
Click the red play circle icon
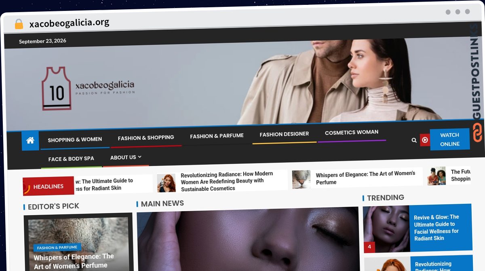[425, 140]
